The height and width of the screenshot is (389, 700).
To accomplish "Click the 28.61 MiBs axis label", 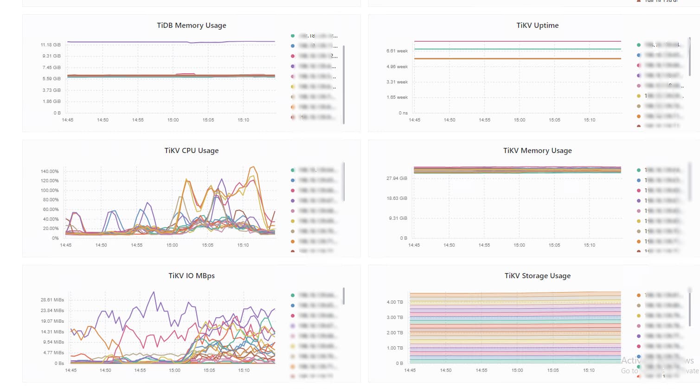I will [x=52, y=300].
